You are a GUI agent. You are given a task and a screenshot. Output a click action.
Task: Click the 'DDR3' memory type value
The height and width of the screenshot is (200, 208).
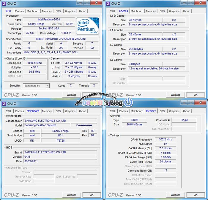tap(134, 120)
